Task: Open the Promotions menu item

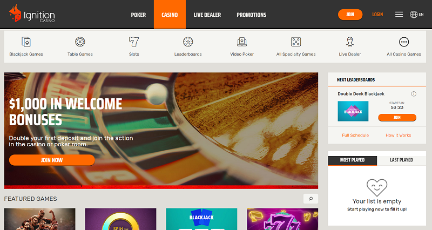Action: coord(252,15)
